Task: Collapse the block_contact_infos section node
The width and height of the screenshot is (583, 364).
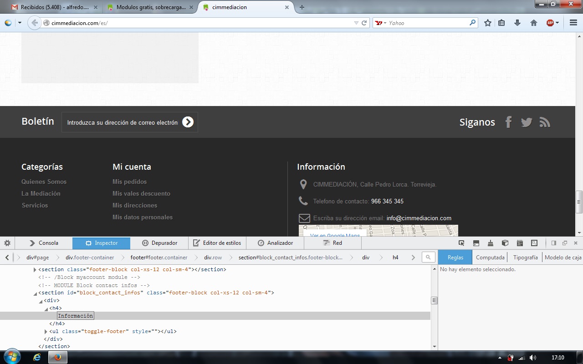Action: 35,293
